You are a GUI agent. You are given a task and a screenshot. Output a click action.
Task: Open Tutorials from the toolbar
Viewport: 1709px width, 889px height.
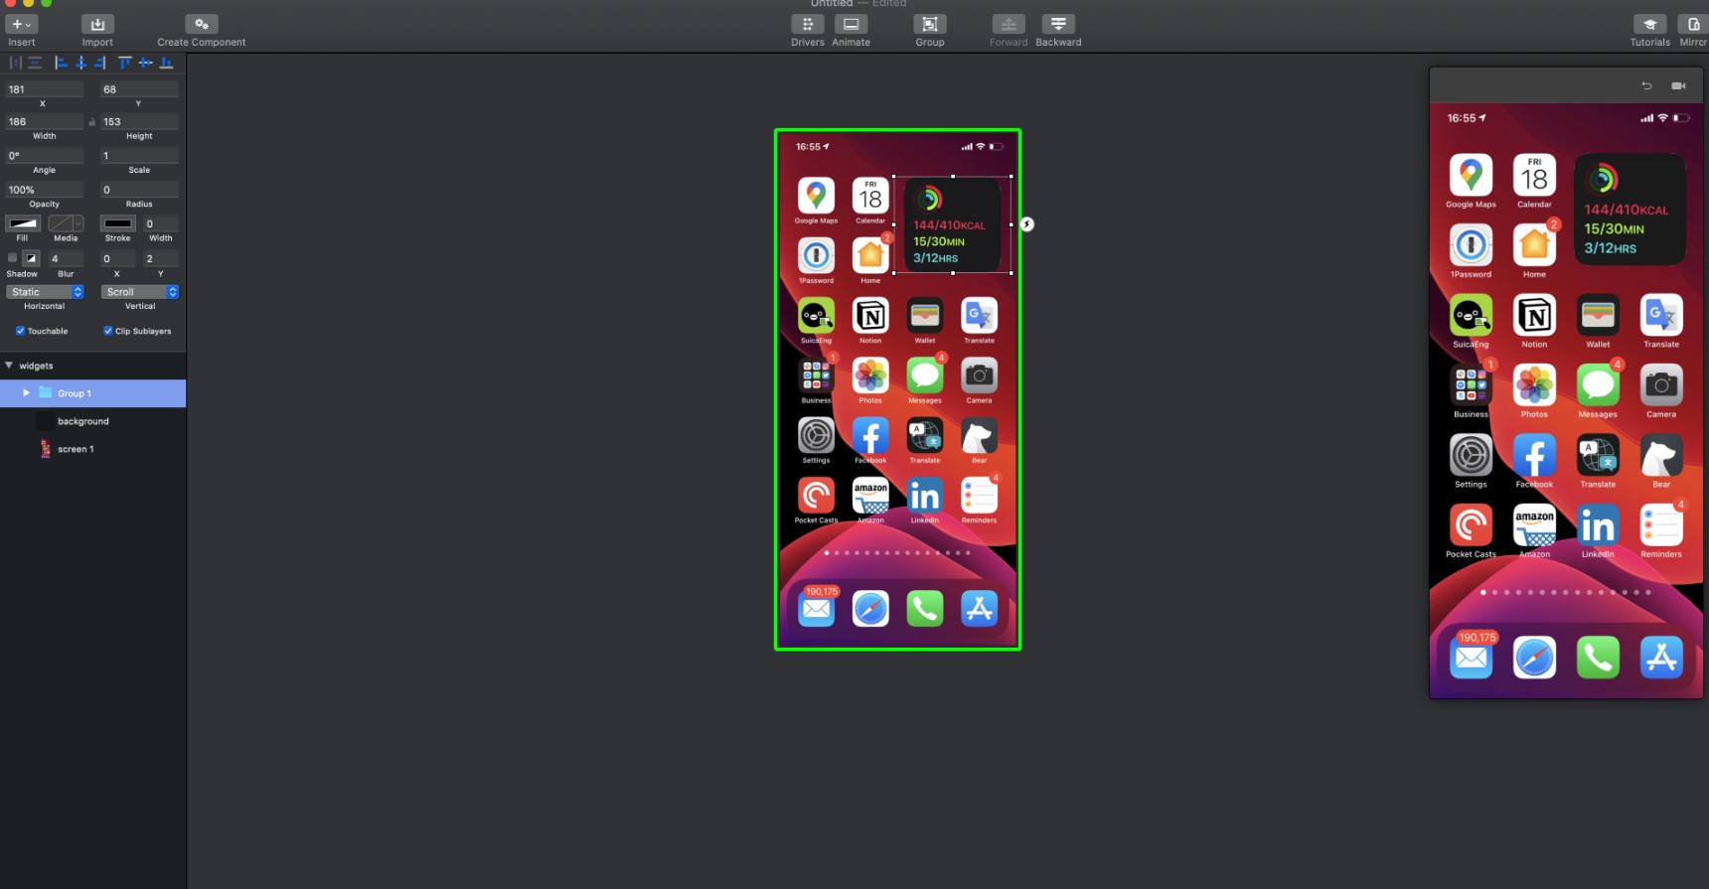(x=1650, y=24)
